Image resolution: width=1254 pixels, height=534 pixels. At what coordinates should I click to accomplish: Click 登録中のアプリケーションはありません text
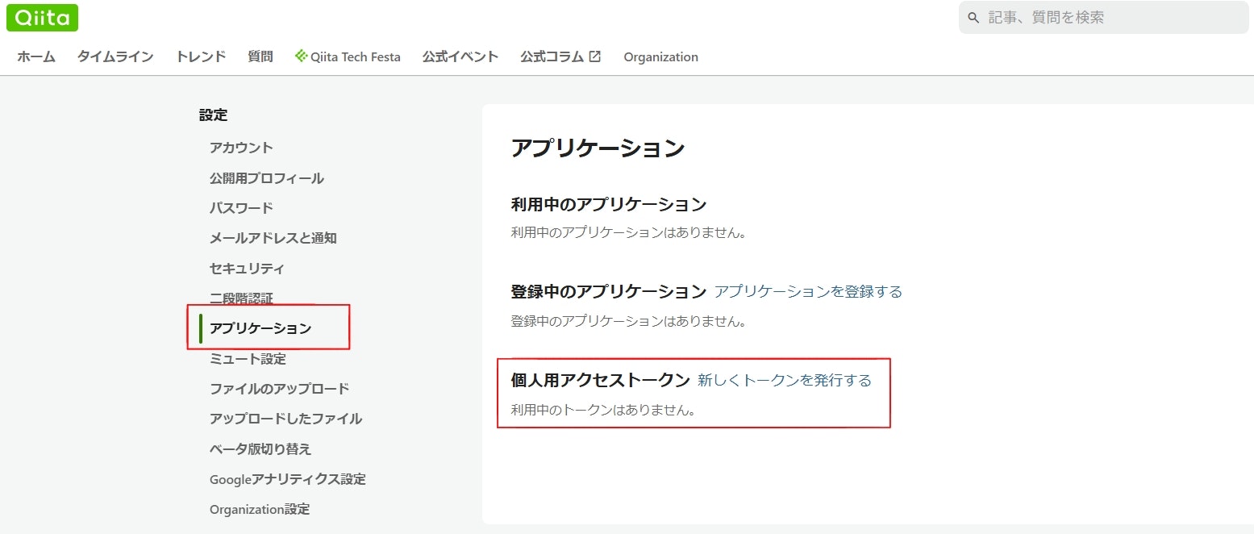(x=628, y=321)
